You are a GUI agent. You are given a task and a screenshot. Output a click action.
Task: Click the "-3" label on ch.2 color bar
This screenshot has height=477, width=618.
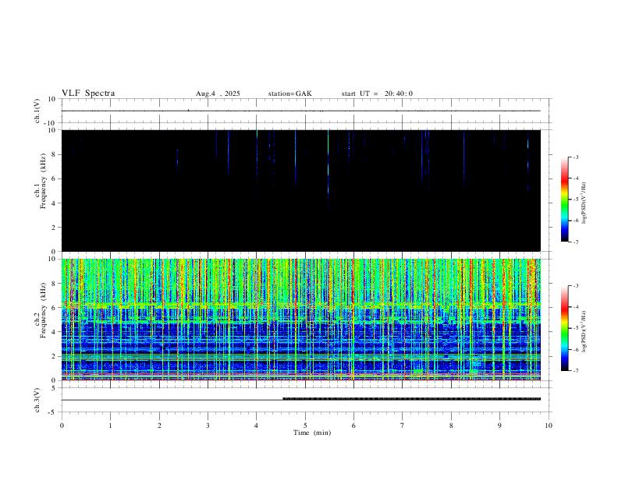click(x=576, y=286)
